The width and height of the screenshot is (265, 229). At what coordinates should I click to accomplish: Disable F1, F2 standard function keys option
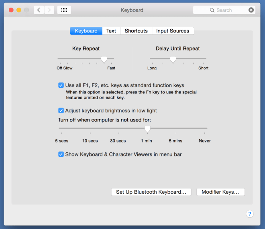(x=61, y=85)
